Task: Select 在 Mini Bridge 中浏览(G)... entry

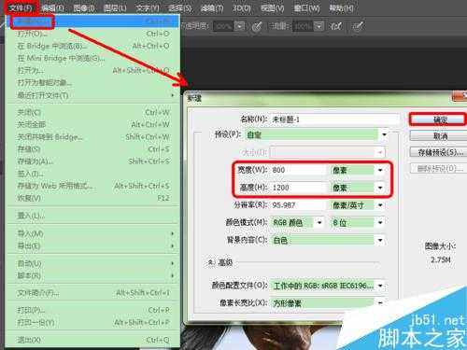Action: tap(92, 58)
